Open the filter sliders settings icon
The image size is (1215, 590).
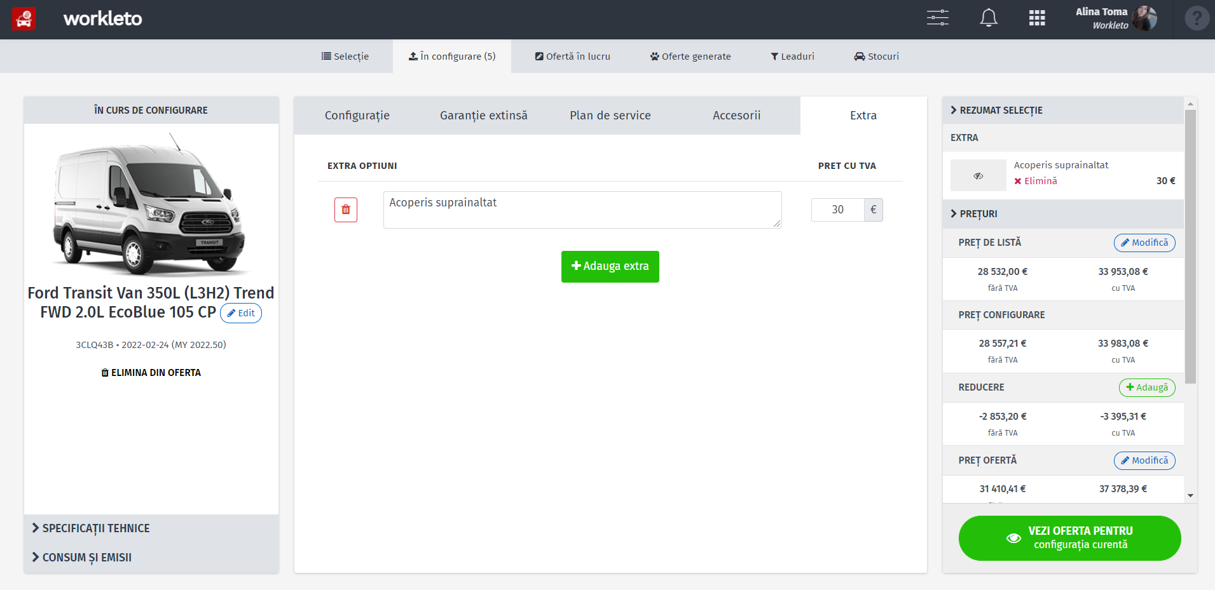pos(937,18)
